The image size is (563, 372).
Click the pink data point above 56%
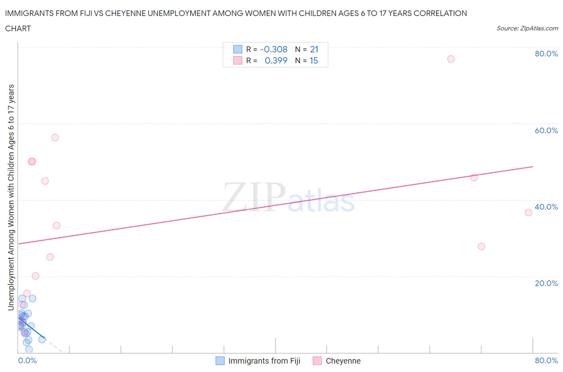[x=55, y=137]
